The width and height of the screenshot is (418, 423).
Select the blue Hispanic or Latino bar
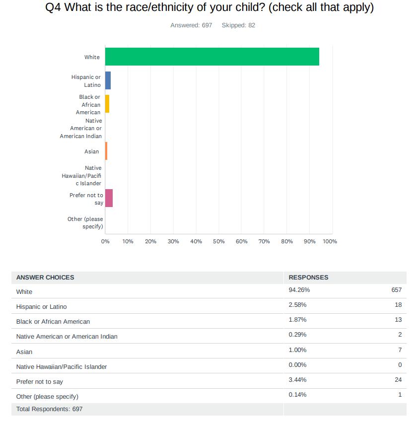[x=108, y=80]
